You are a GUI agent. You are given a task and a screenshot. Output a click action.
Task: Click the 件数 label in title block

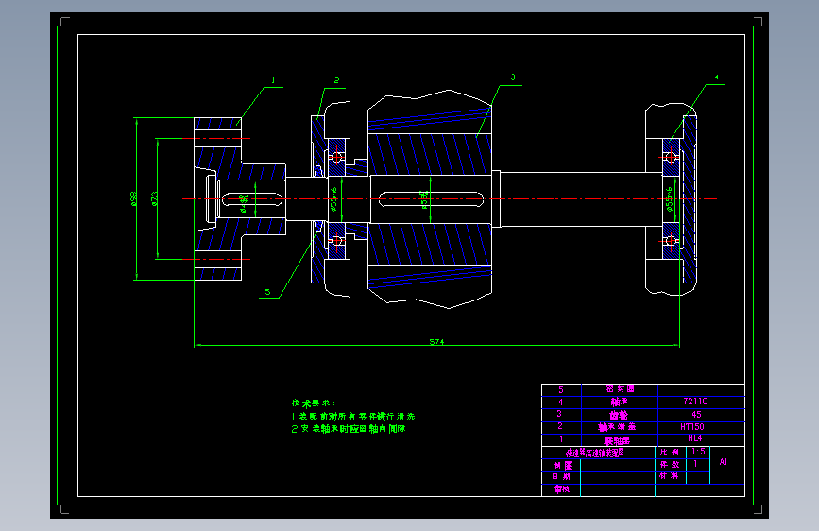(x=670, y=464)
